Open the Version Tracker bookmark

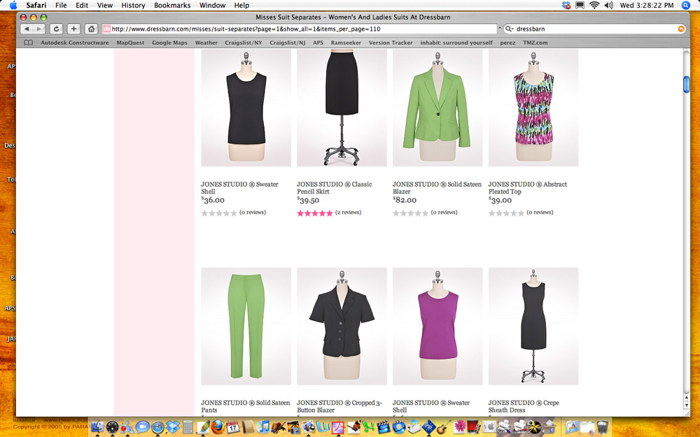391,43
